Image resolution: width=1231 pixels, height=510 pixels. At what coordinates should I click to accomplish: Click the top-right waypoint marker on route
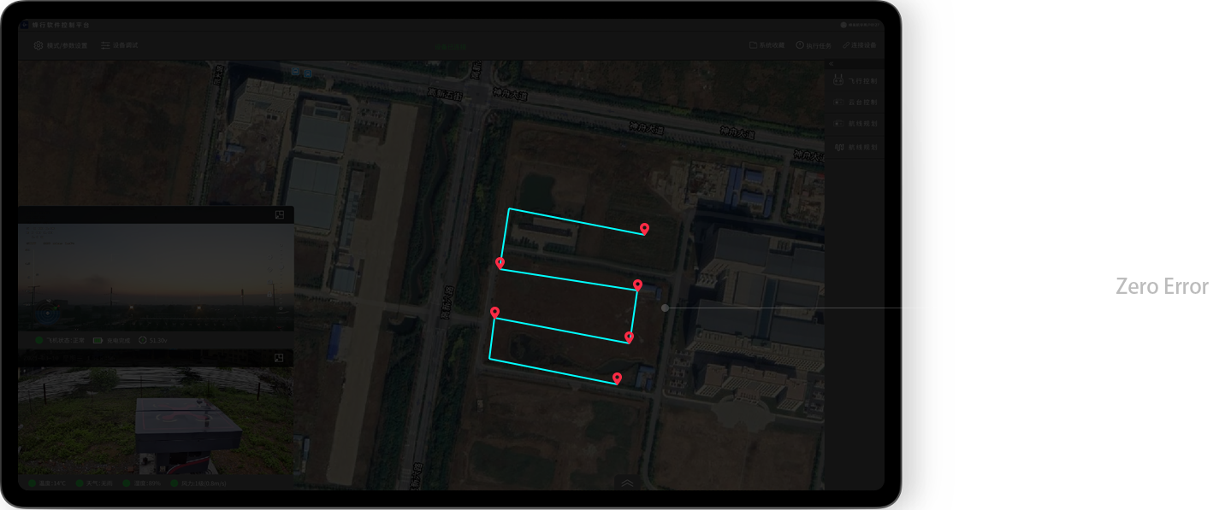coord(644,228)
